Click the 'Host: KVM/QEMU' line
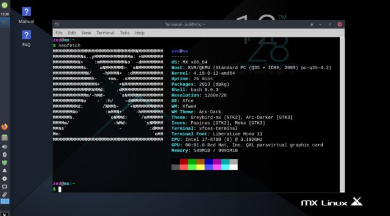Screen dimensions: 390x216 pos(251,68)
